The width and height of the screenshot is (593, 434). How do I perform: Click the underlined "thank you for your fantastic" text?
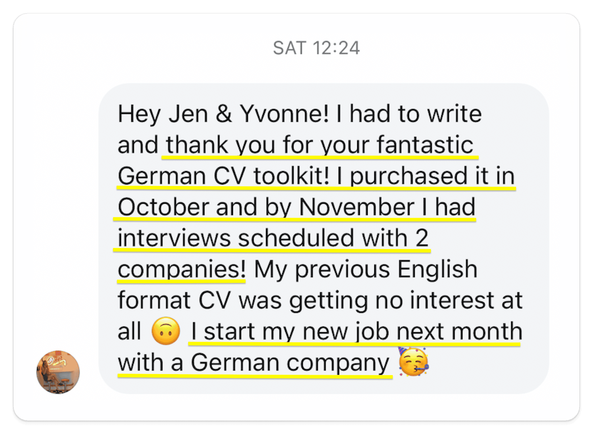point(320,145)
